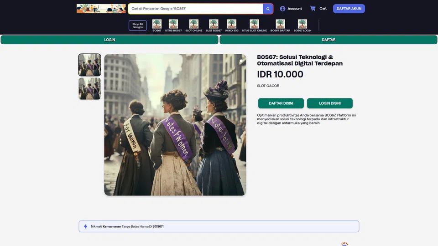Click the DAFTAR DISINI button
Screen dimensions: 438x246
[281, 103]
